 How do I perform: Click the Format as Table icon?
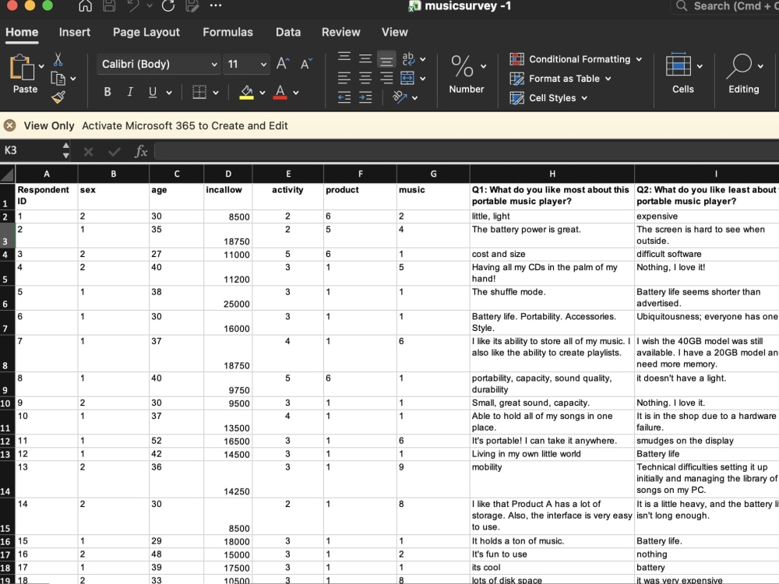tap(516, 79)
